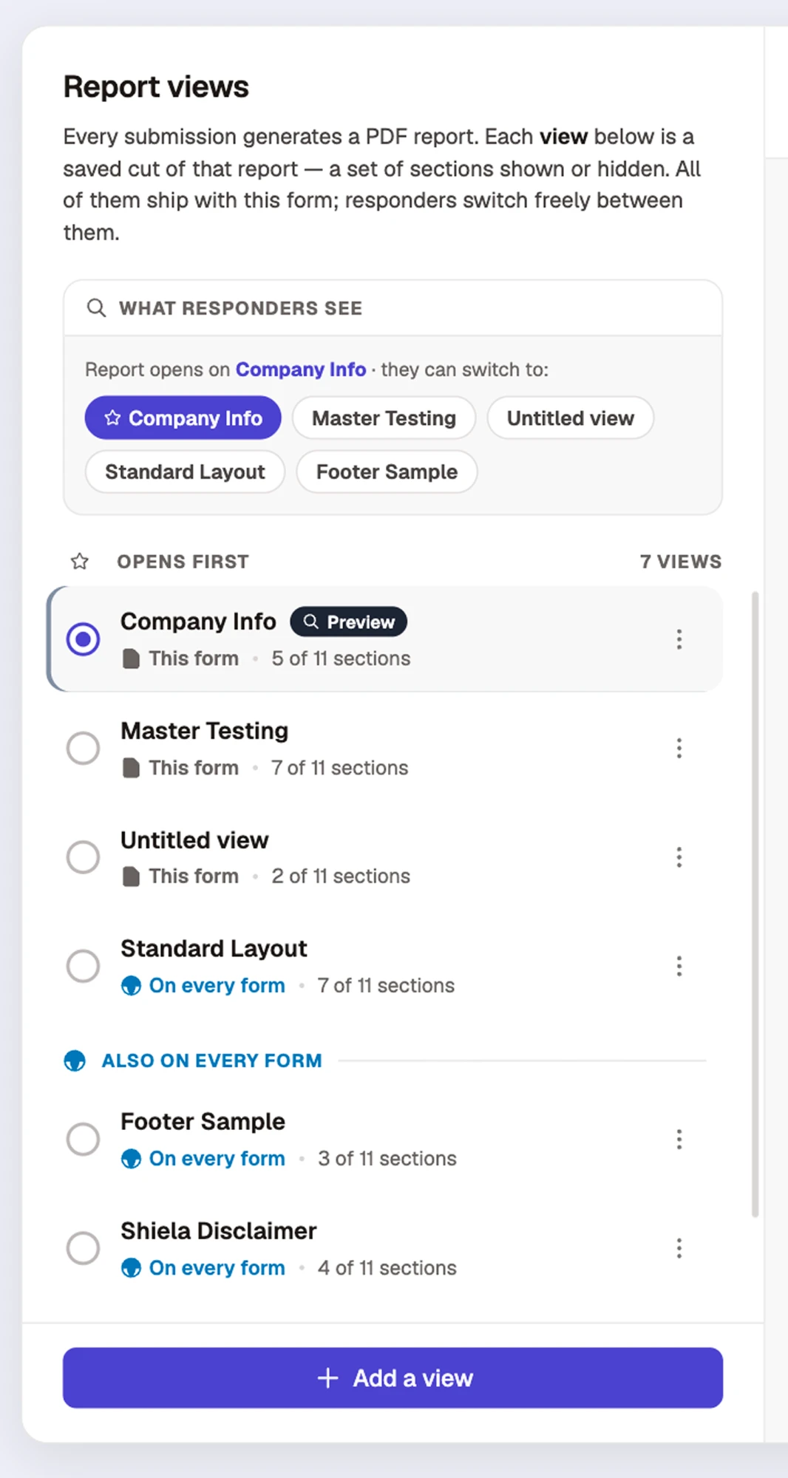Click the globe icon in Footer Sample row
The width and height of the screenshot is (788, 1478).
pyautogui.click(x=131, y=1159)
